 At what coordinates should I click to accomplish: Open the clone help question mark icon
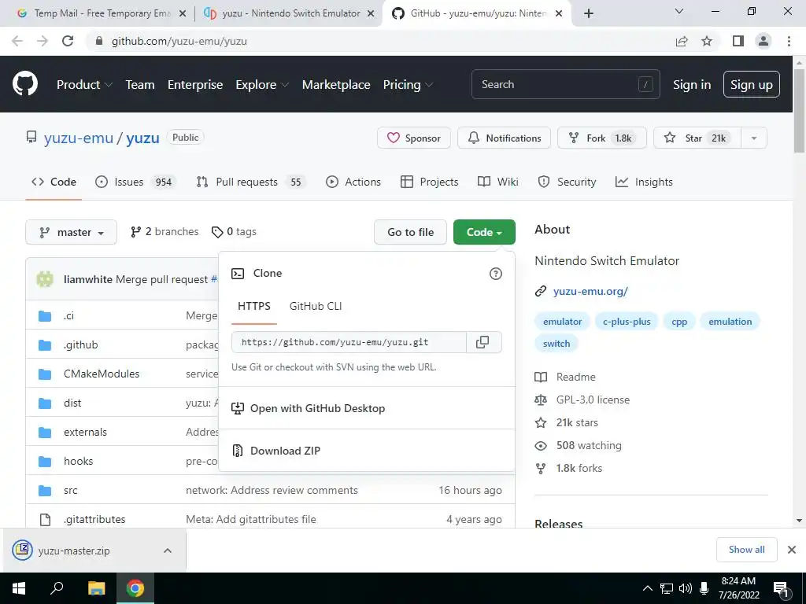496,274
